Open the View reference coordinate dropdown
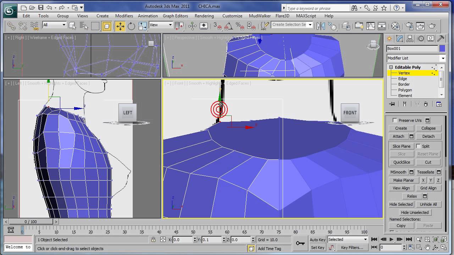Screen dimensions: 454x255 161,25
